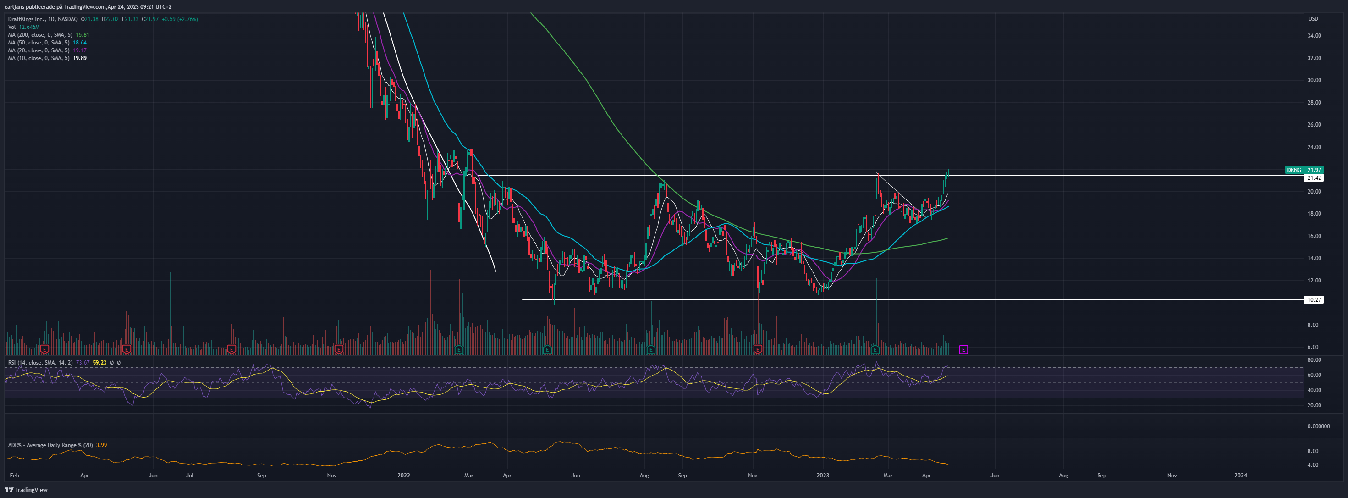Click the 10.27 support line price label
Viewport: 1348px width, 498px height.
click(x=1314, y=299)
